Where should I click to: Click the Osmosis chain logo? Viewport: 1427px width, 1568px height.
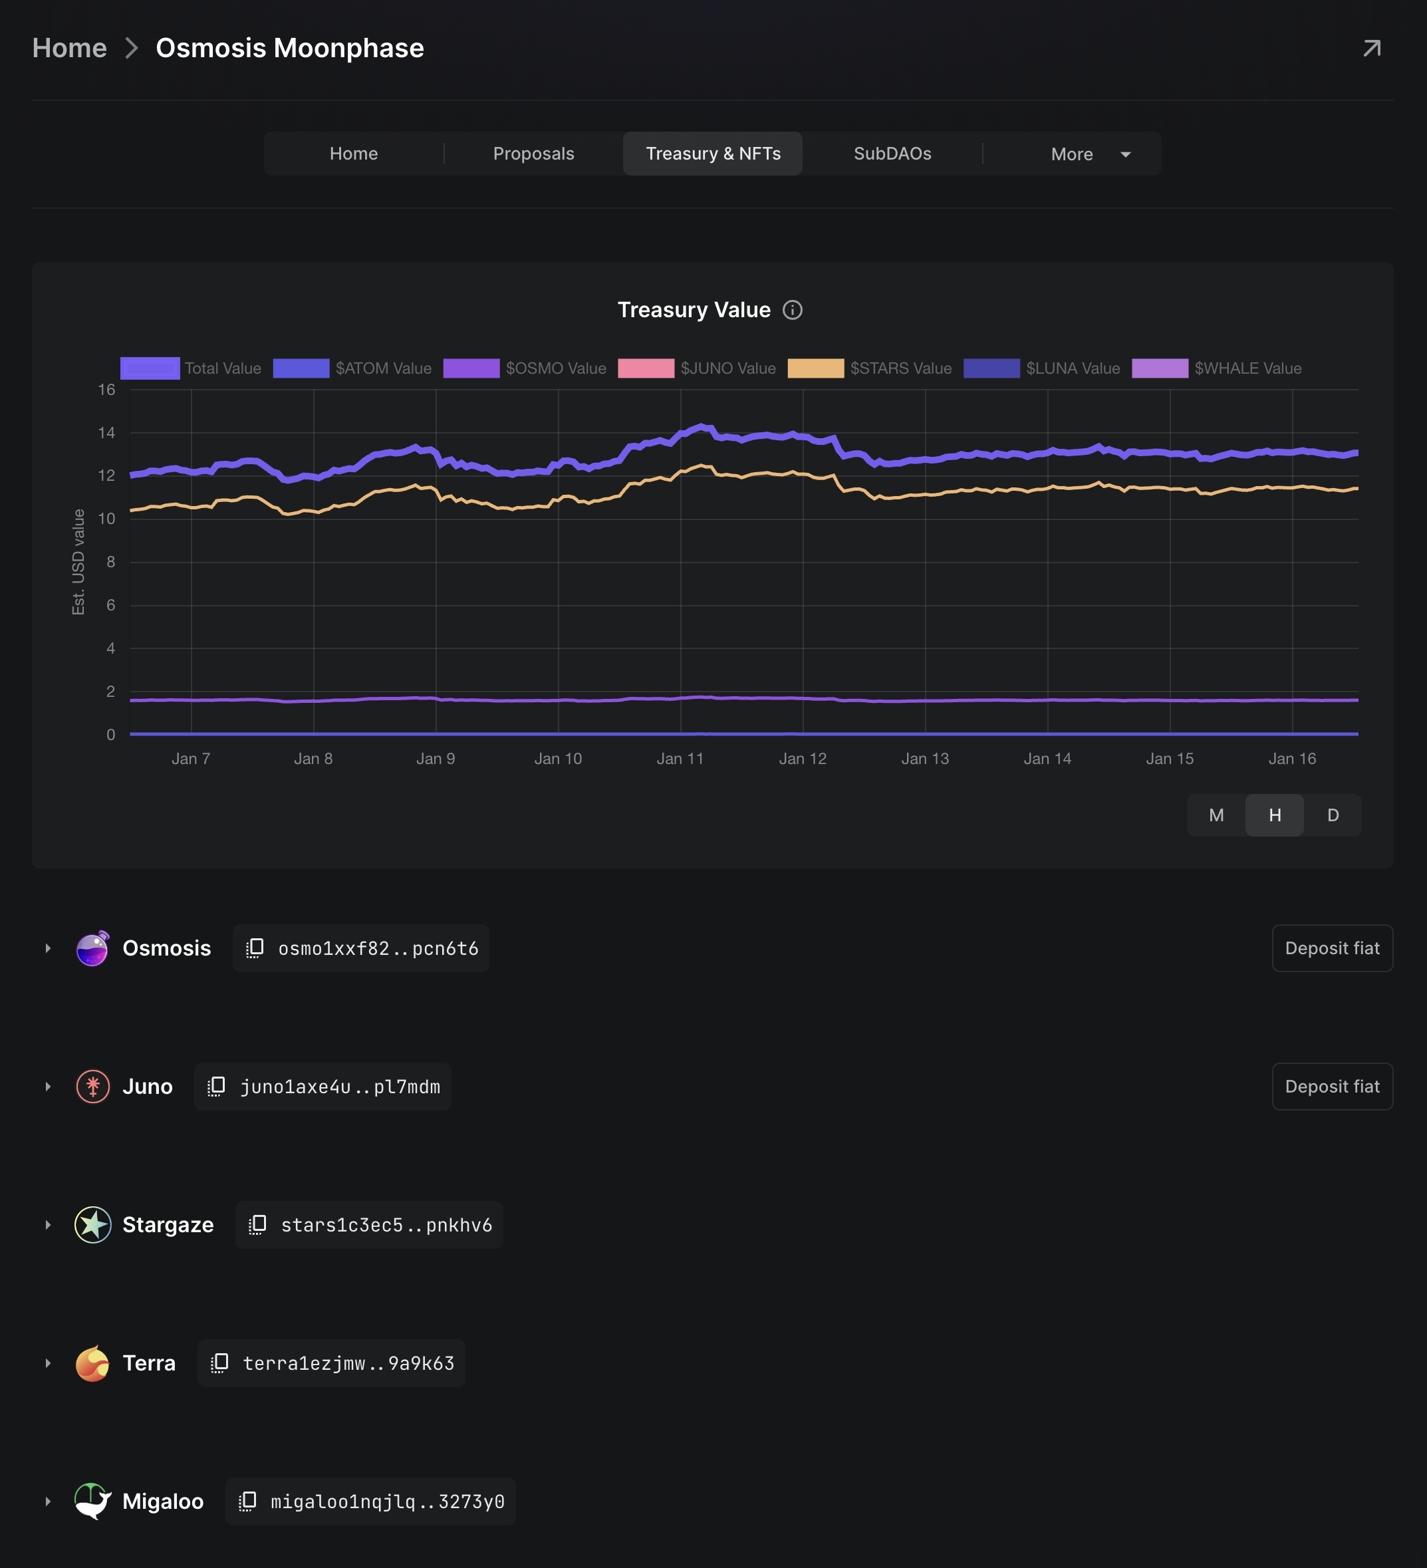[x=92, y=948]
